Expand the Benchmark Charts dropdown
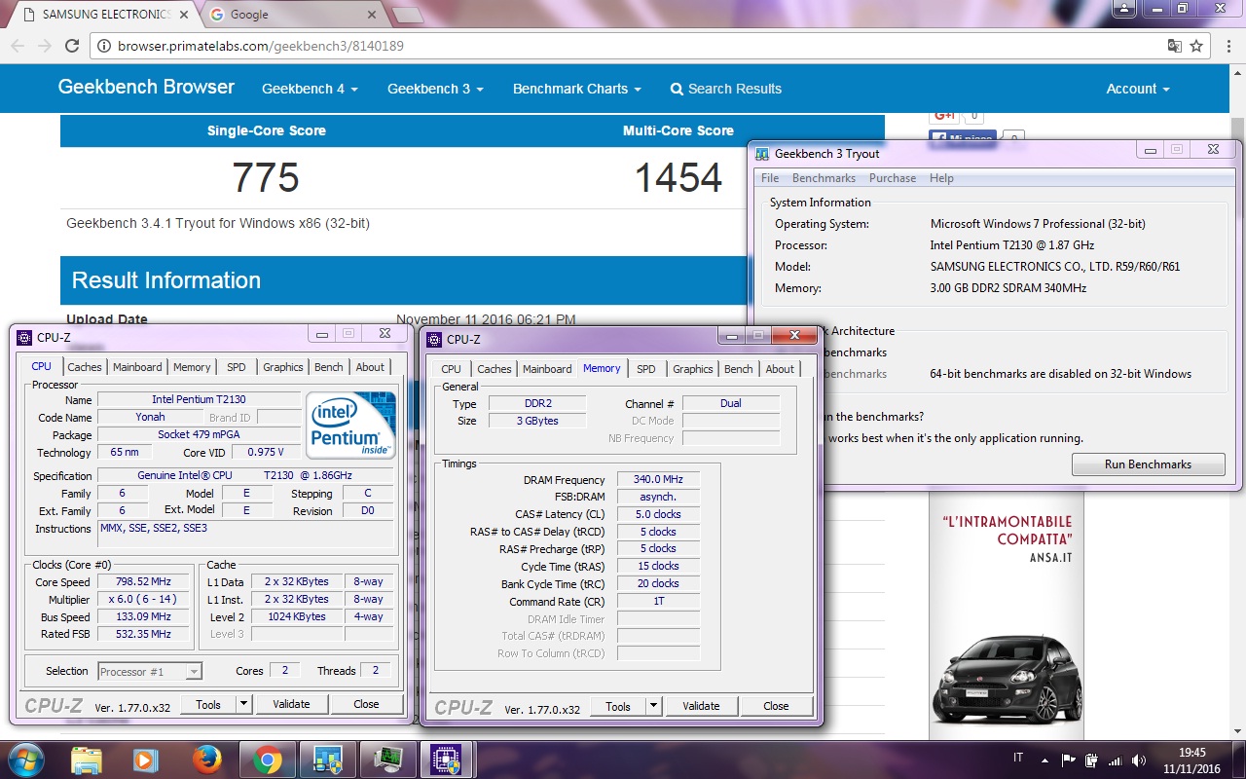This screenshot has height=779, width=1246. [x=577, y=89]
